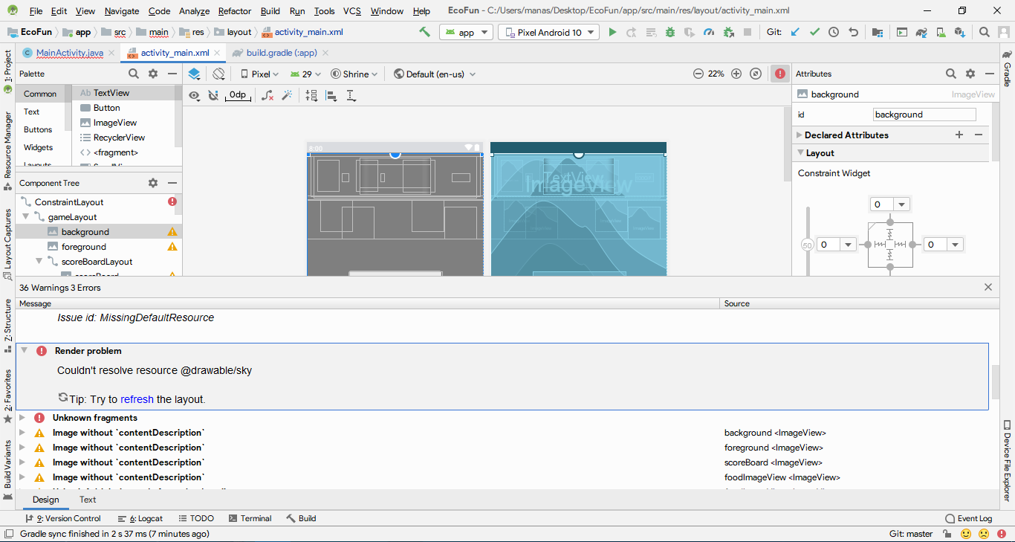The width and height of the screenshot is (1015, 542).
Task: Switch to the Text editor tab
Action: click(88, 500)
